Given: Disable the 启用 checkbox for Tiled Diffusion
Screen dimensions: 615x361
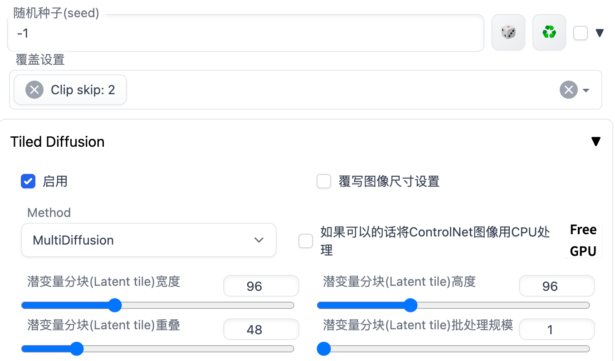Looking at the screenshot, I should pos(28,182).
